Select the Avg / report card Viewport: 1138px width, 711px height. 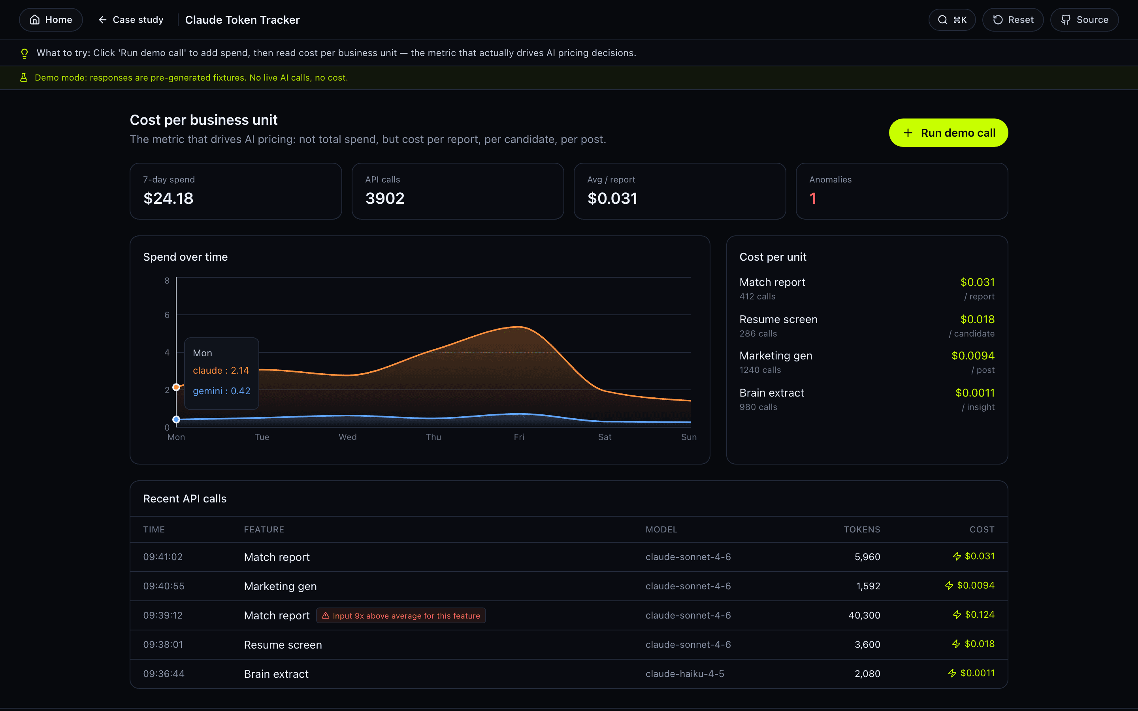click(680, 192)
